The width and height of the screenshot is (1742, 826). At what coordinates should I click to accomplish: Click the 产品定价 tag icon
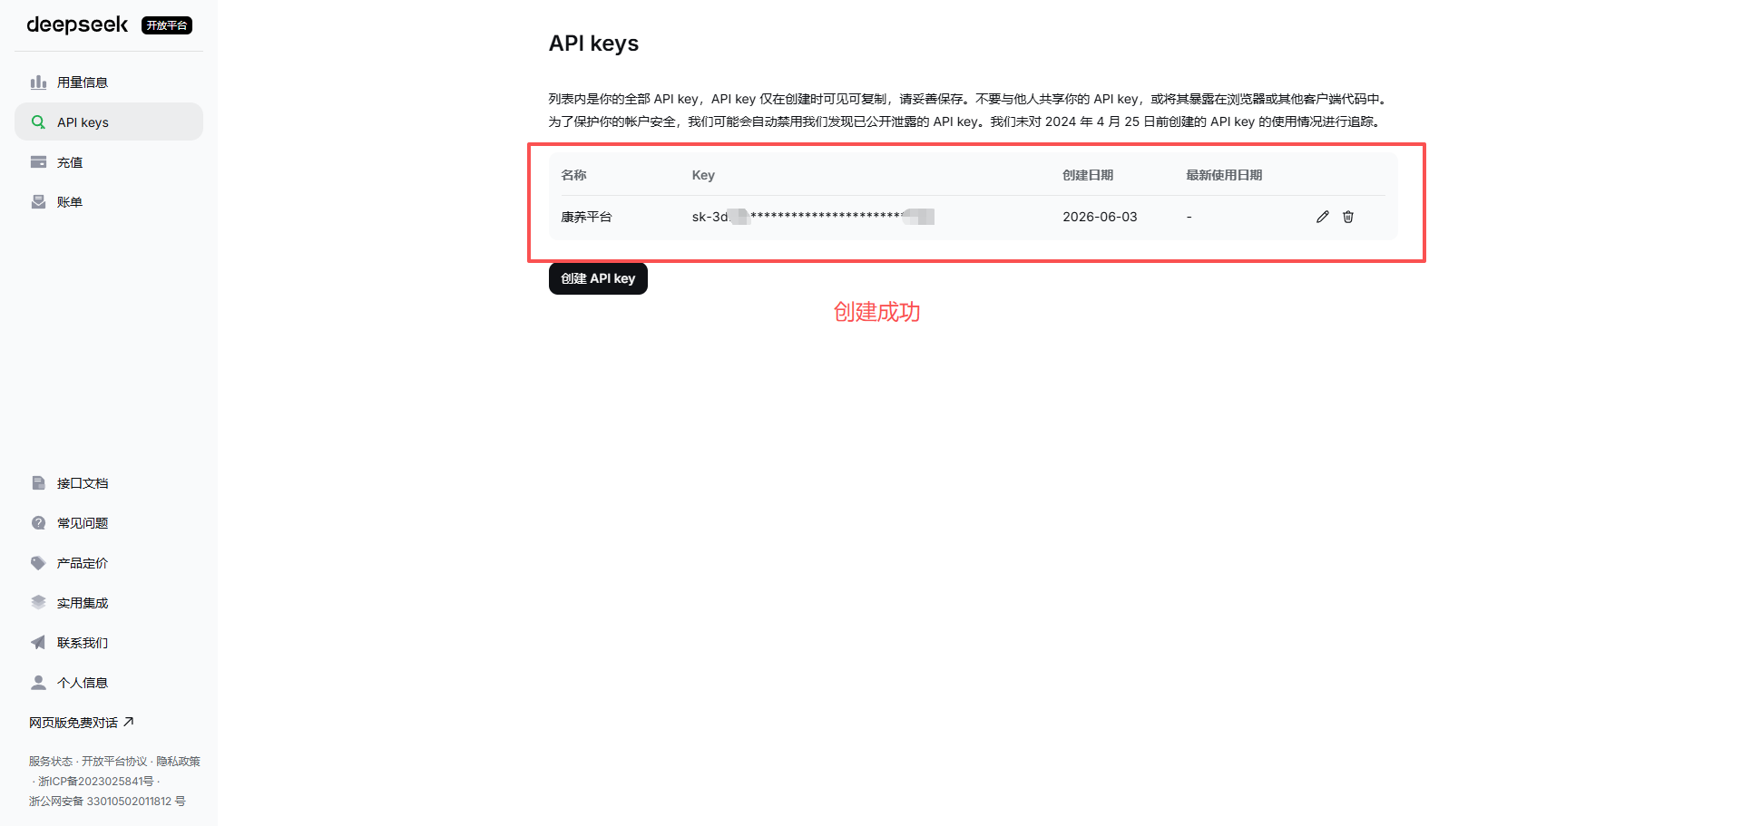[x=38, y=563]
